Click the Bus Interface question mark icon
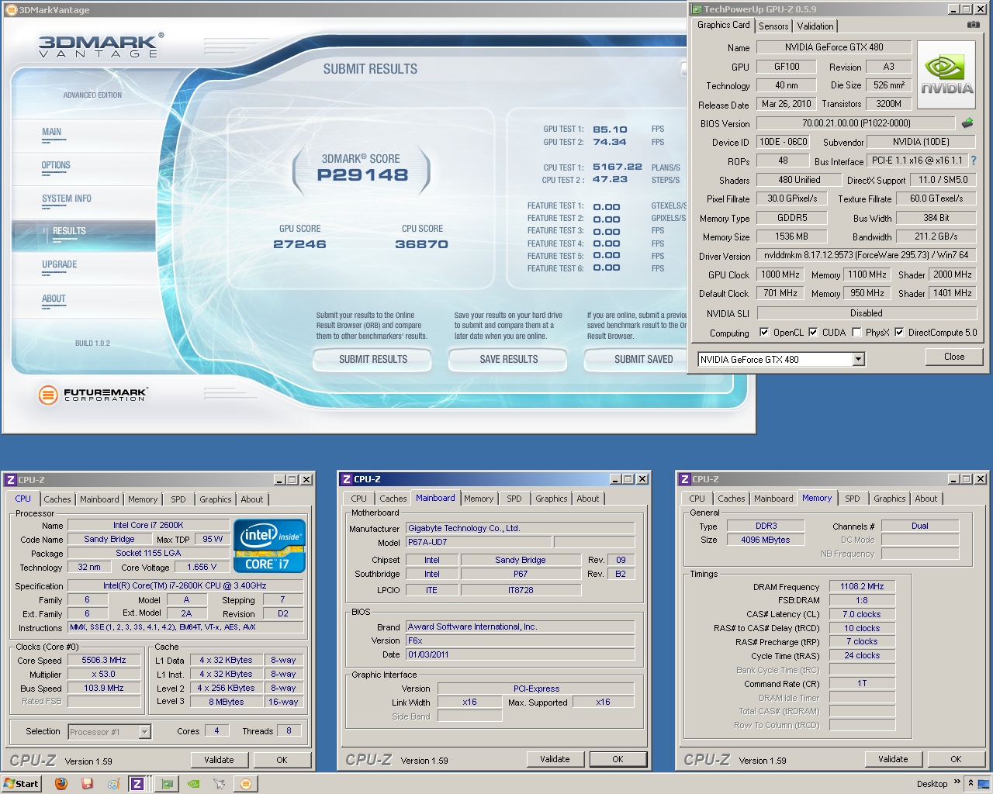 (x=974, y=161)
